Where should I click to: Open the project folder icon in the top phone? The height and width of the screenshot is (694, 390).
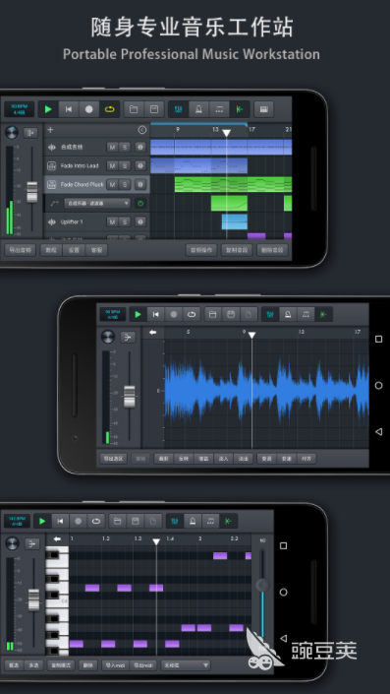[134, 109]
